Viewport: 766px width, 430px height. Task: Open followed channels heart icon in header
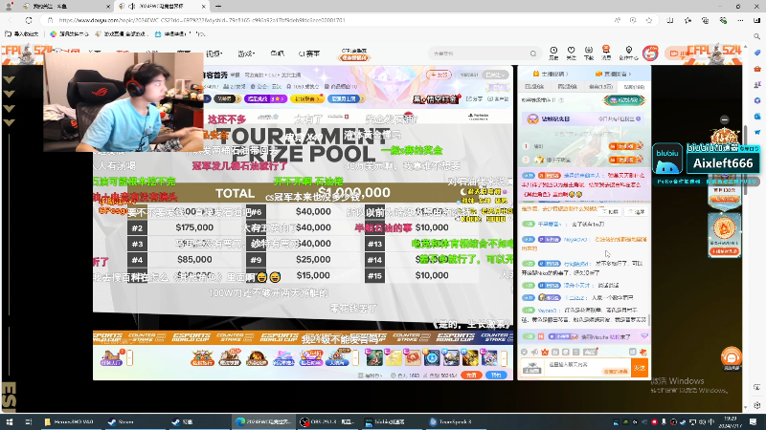tap(571, 53)
